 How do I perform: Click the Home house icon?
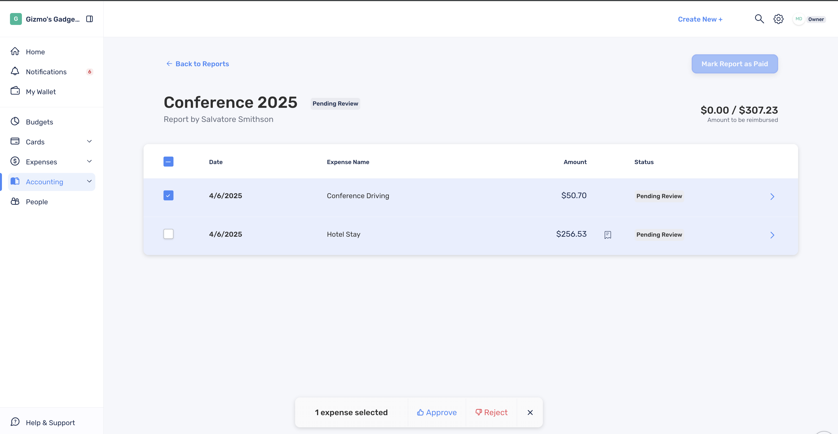click(x=15, y=51)
